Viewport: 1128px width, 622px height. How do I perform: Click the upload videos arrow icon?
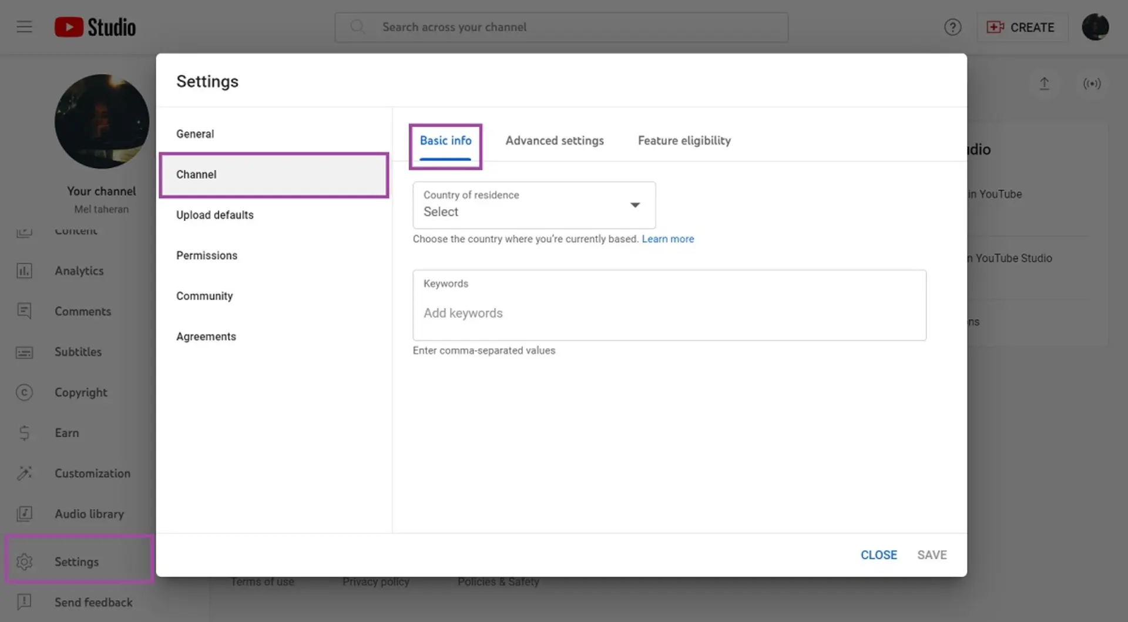(x=1044, y=83)
